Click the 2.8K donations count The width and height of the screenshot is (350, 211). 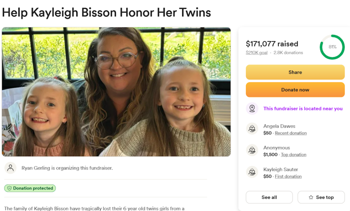pos(288,53)
